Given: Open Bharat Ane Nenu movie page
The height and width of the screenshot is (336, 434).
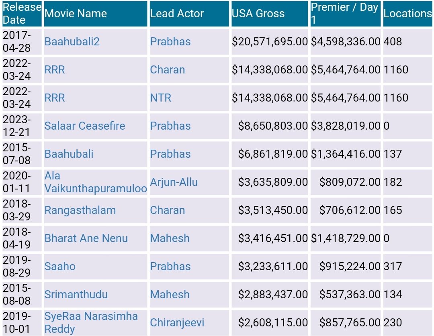Looking at the screenshot, I should (x=86, y=238).
